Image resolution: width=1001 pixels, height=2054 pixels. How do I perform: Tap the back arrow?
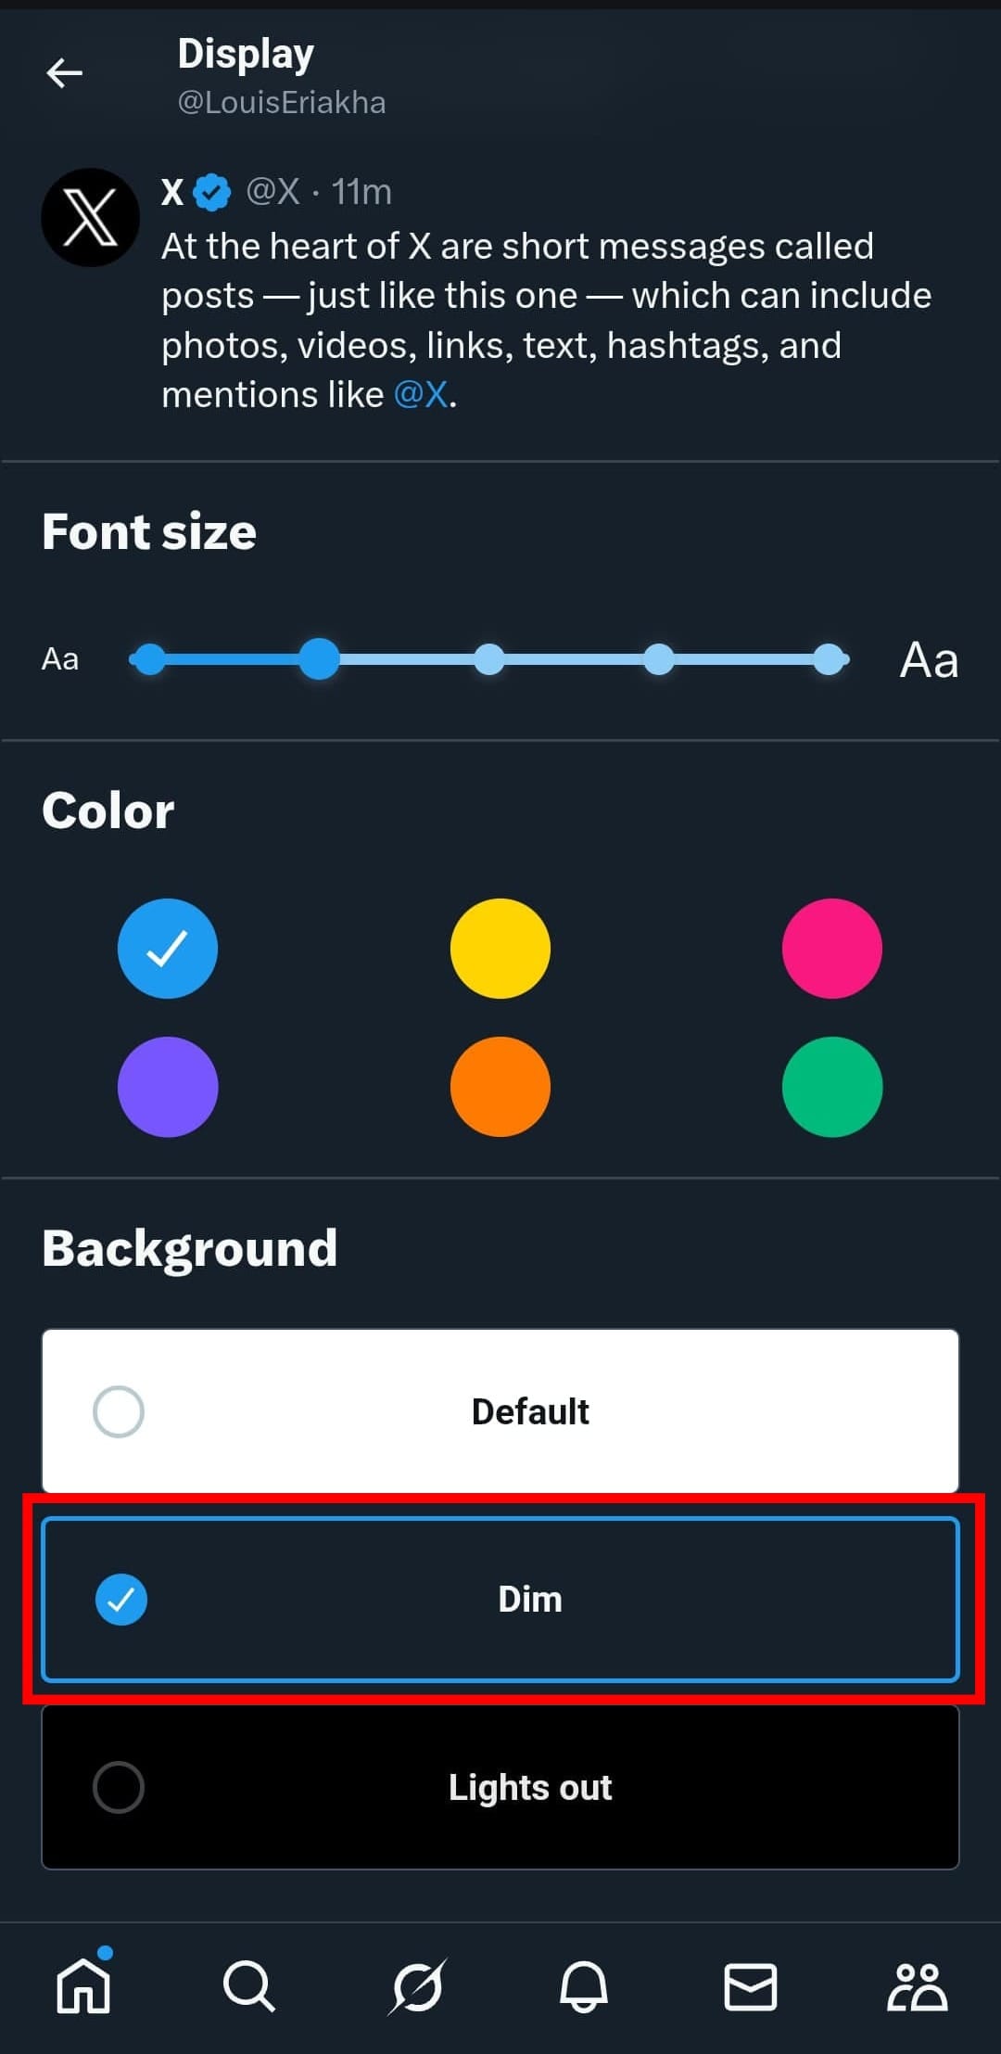pos(65,72)
